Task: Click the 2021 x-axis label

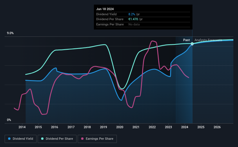Action: [136, 127]
